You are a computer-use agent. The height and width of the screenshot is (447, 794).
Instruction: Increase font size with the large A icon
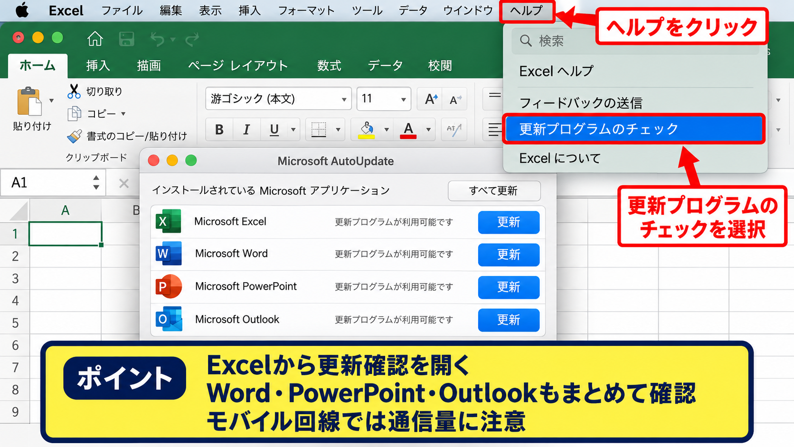[x=431, y=99]
